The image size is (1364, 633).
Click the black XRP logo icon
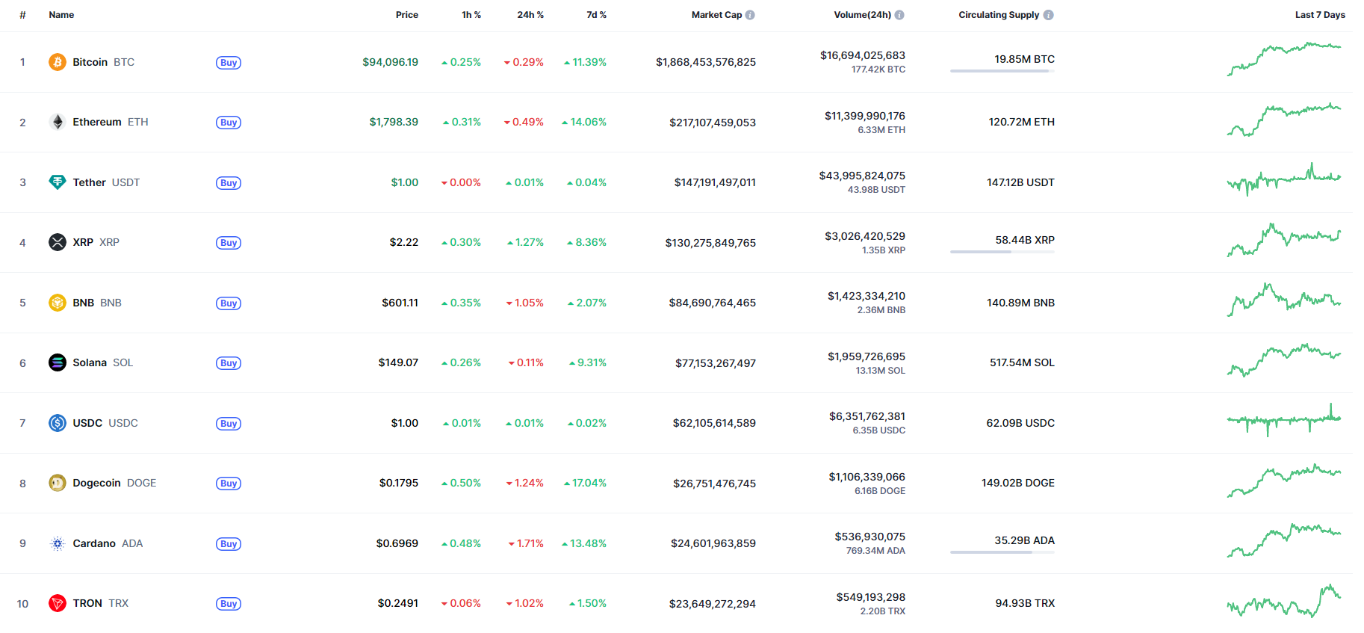click(58, 242)
